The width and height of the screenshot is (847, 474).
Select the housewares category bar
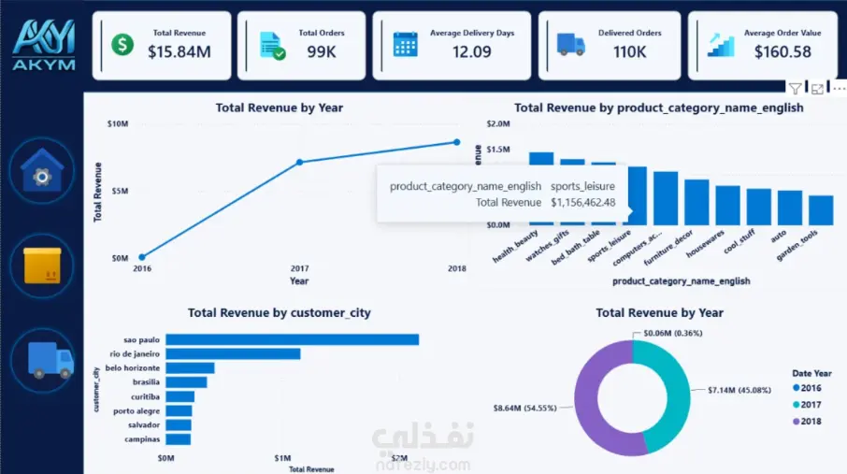click(x=727, y=206)
